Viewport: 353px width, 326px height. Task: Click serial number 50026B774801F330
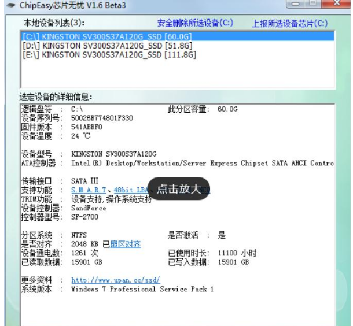coord(102,118)
